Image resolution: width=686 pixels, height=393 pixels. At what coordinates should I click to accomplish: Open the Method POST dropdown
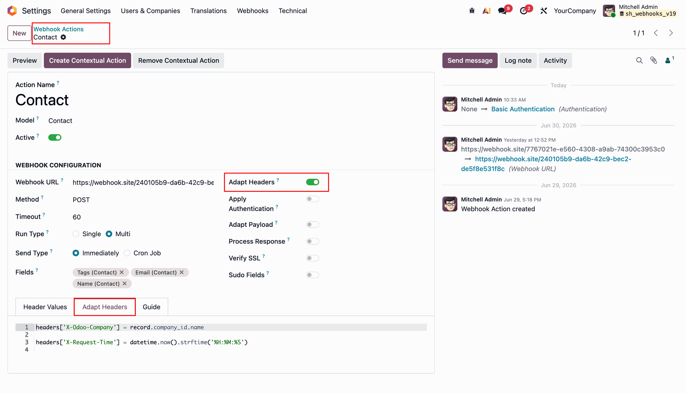click(x=143, y=200)
